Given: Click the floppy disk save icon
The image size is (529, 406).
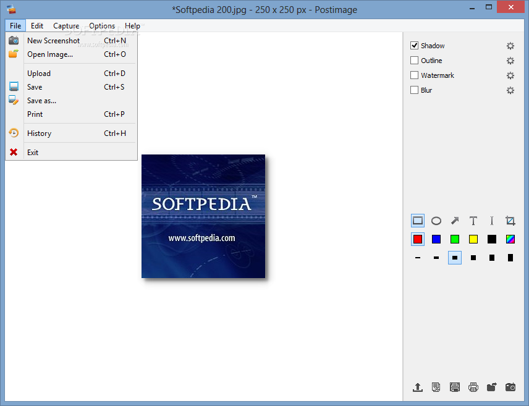Looking at the screenshot, I should (x=455, y=387).
